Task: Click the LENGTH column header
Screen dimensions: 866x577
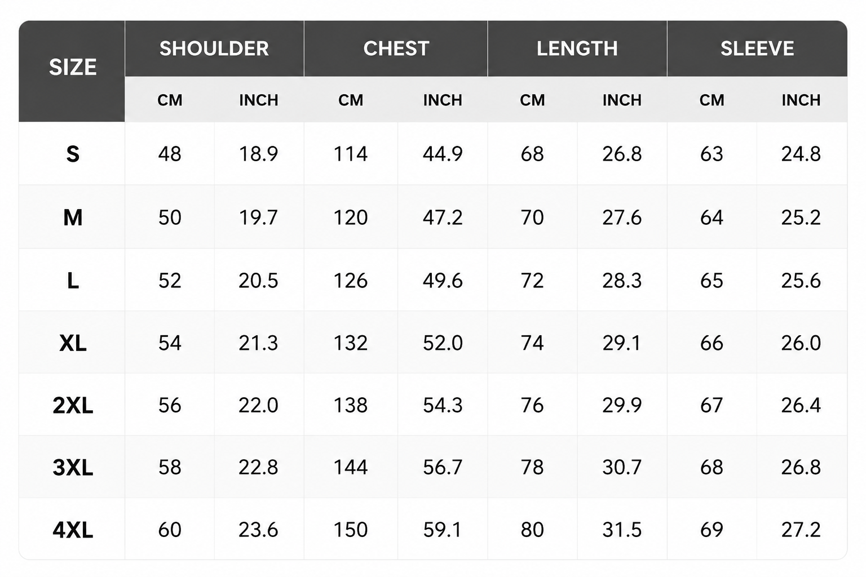Action: click(577, 48)
